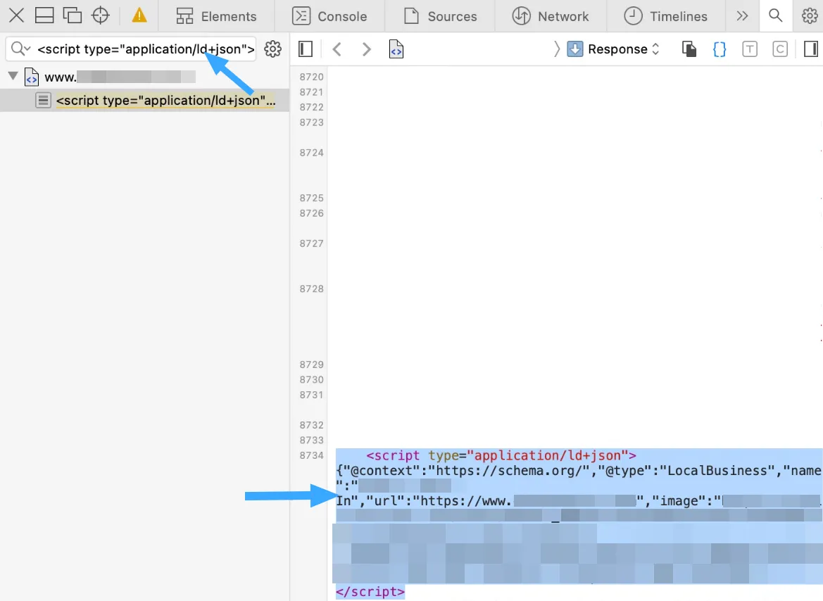Click the copy-documents icon next to Response
The width and height of the screenshot is (823, 601).
[689, 49]
